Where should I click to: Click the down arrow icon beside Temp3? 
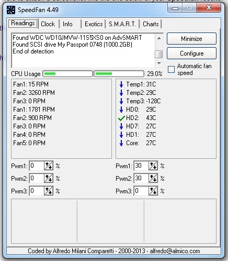coord(121,101)
